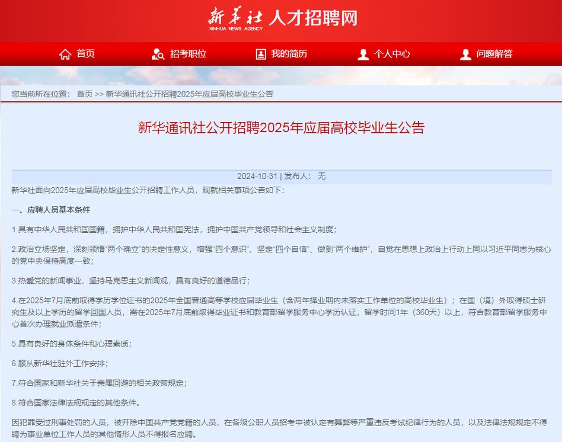Click the red 人才招聘网 header title

pyautogui.click(x=315, y=18)
